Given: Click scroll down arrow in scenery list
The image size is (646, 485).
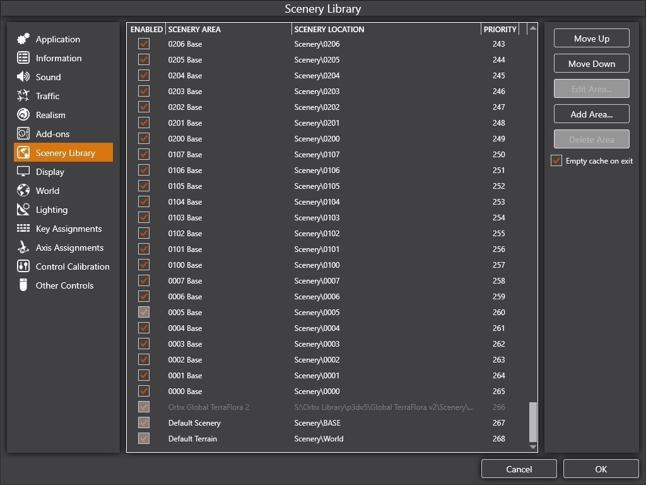Looking at the screenshot, I should pyautogui.click(x=532, y=447).
